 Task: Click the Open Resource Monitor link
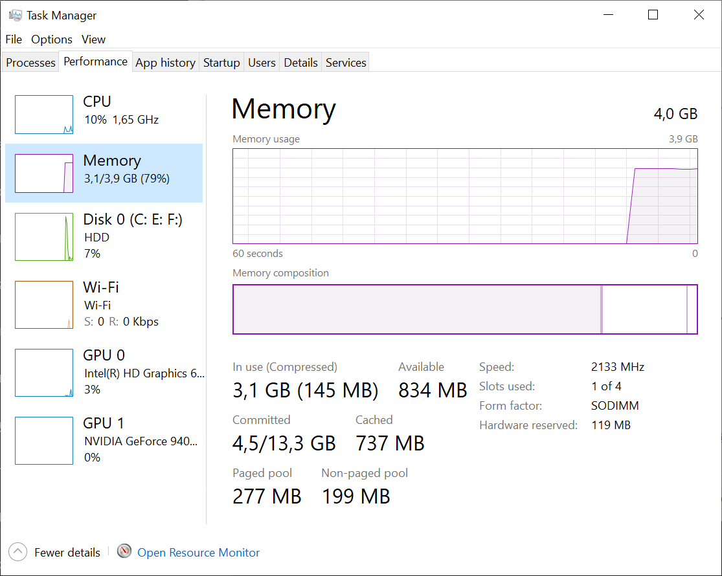[198, 553]
